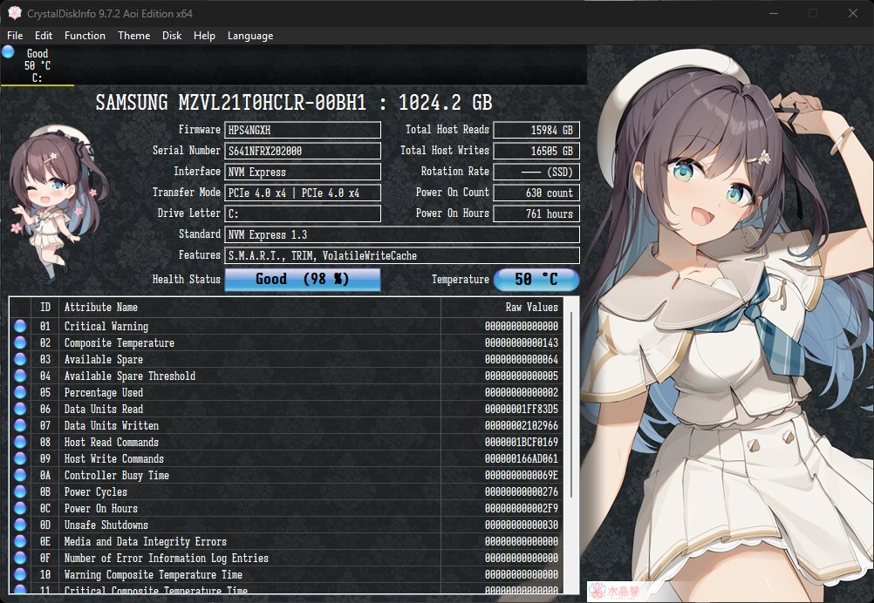
Task: Select the Unsafe Shutdowns attribute name
Action: [106, 525]
